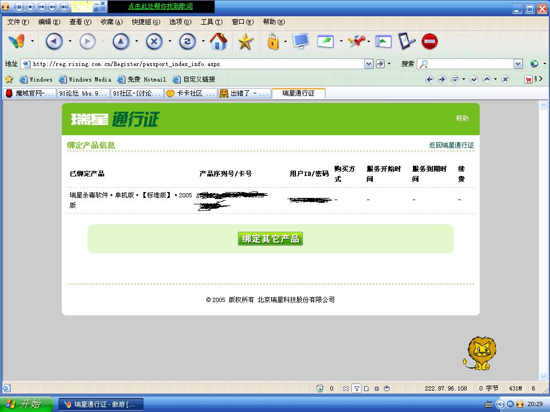Open the dropdown arrow beside Back button
The width and height of the screenshot is (550, 412).
pyautogui.click(x=70, y=41)
